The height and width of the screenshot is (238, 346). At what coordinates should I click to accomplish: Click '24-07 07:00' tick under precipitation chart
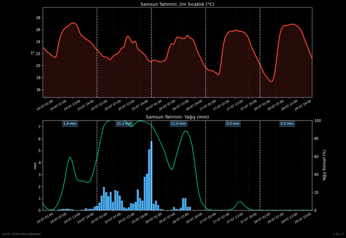pyautogui.click(x=58, y=219)
